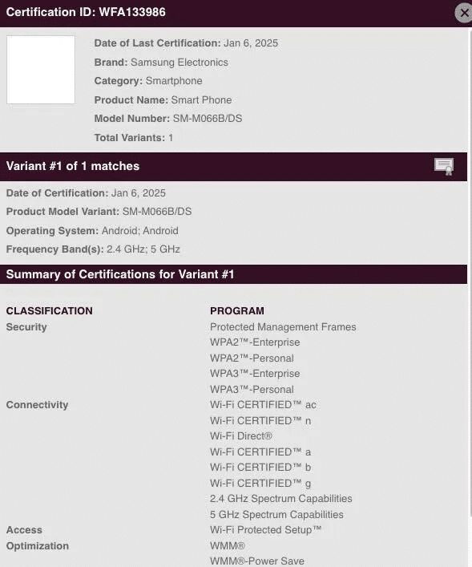Click the Frequency Band(s) 2.4 GHz; 5 GHz line
Viewport: 472px width, 567px height.
pyautogui.click(x=93, y=249)
